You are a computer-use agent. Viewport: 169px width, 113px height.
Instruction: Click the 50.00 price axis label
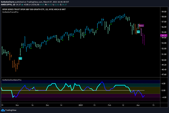pos(164,60)
